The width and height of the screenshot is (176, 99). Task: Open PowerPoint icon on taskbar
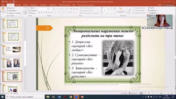(x=82, y=97)
